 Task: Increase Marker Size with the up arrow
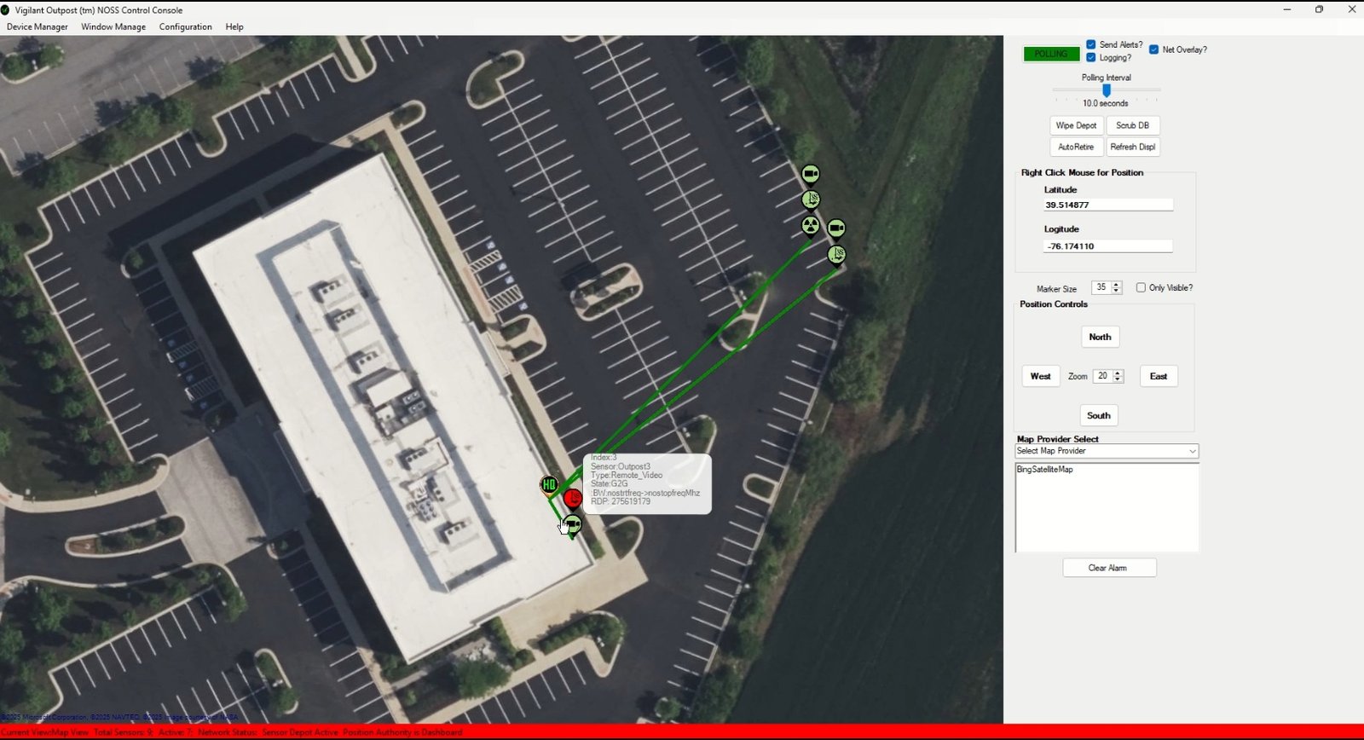(1117, 285)
